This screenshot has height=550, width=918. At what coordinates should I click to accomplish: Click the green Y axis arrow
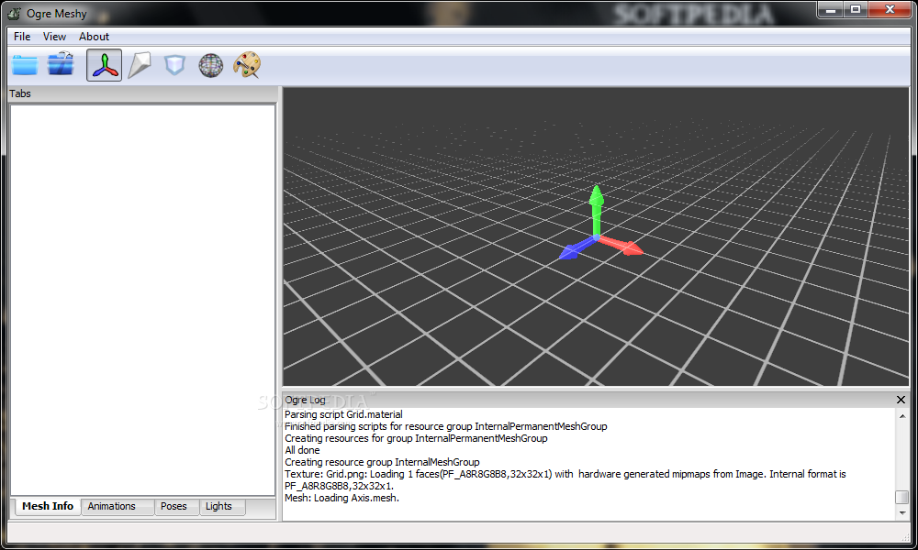[x=596, y=209]
